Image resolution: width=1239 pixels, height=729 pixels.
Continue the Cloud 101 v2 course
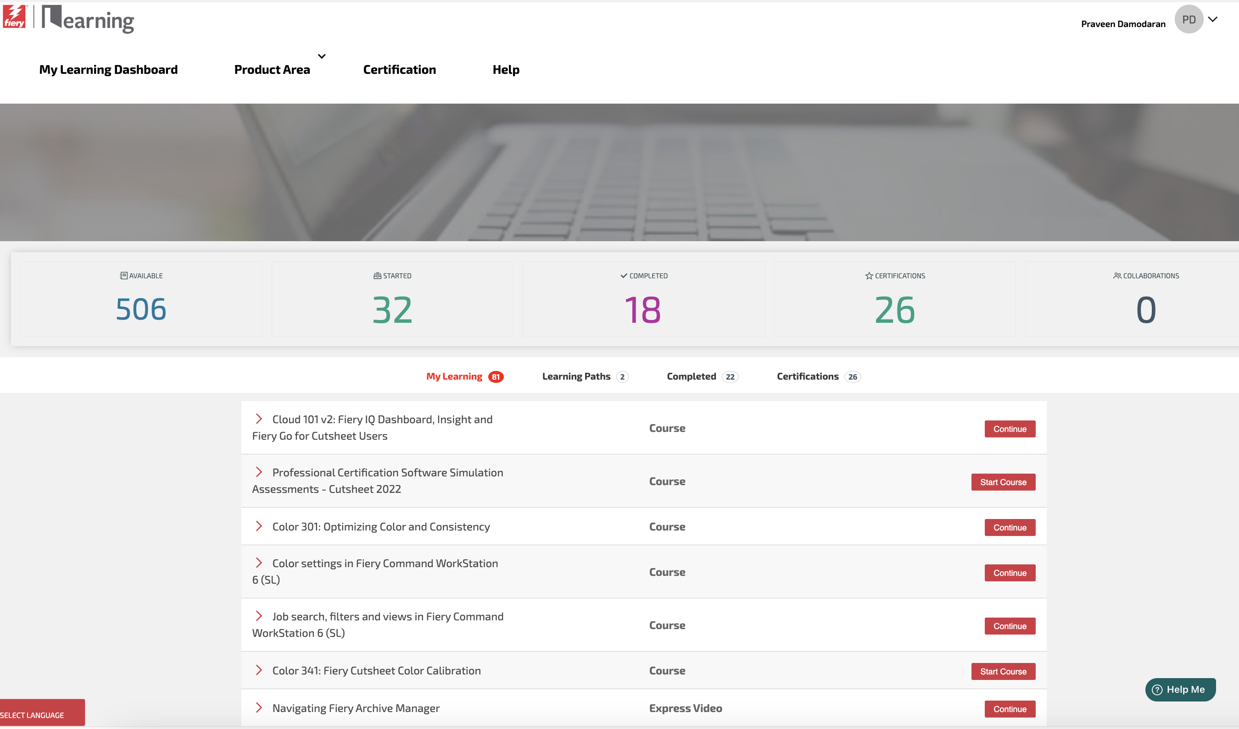(1010, 429)
